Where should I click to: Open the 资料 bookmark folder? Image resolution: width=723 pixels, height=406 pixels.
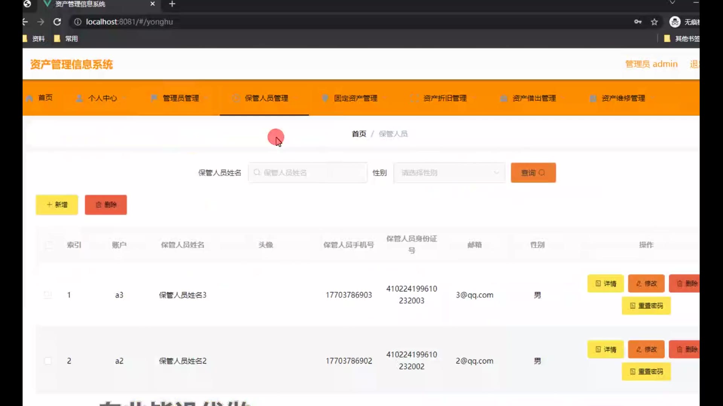tap(34, 39)
